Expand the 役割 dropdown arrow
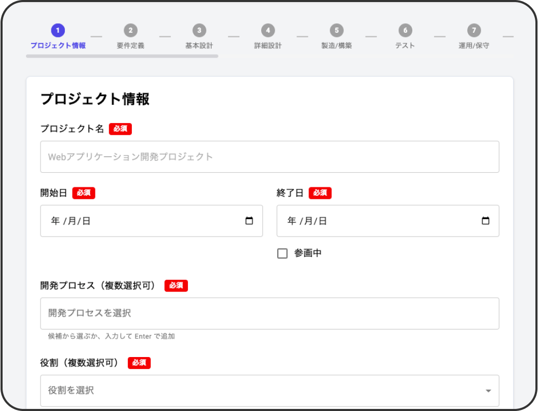Image resolution: width=538 pixels, height=411 pixels. (x=488, y=391)
